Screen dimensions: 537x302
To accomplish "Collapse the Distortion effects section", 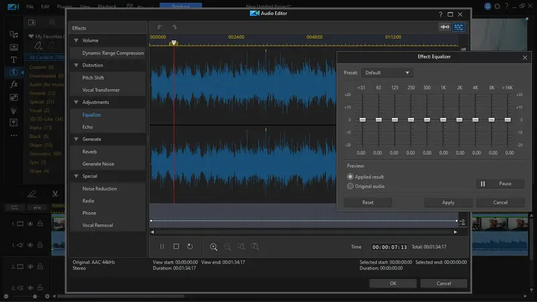I will point(77,65).
